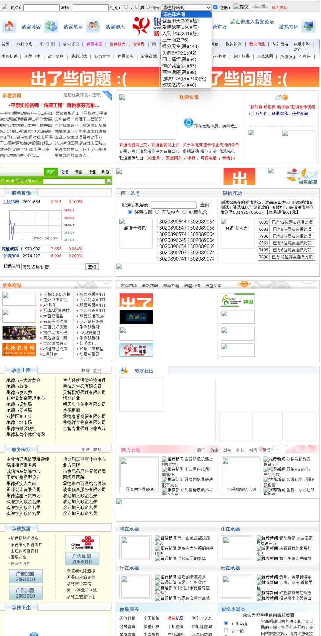Click the green arrow Google search icon
The width and height of the screenshot is (321, 636).
click(x=109, y=181)
